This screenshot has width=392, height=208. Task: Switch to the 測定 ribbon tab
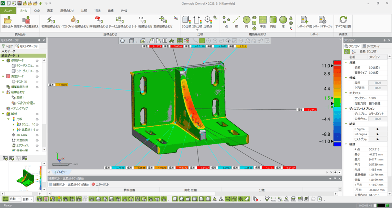[x=50, y=10]
